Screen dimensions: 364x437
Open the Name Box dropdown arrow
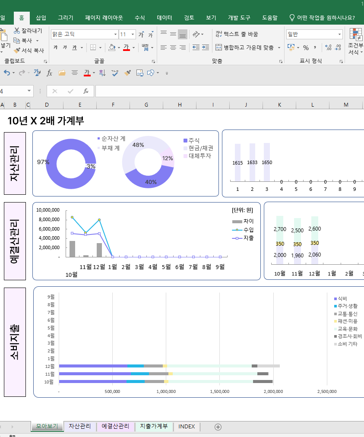click(29, 91)
